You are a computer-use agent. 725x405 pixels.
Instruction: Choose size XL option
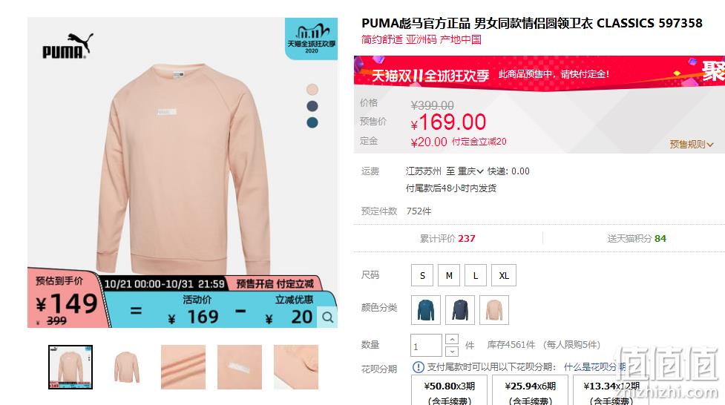[504, 275]
